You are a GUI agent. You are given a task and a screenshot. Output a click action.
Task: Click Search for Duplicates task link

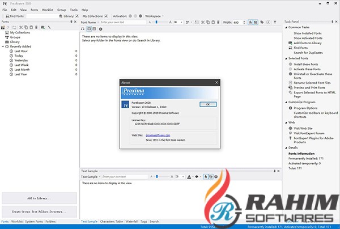pos(308,53)
